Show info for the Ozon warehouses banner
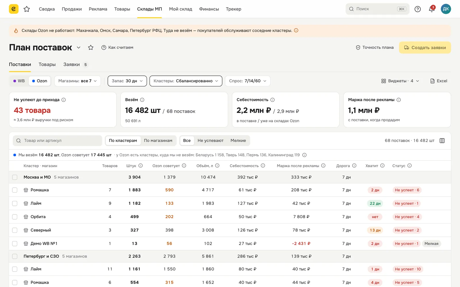The width and height of the screenshot is (460, 287). point(296,30)
